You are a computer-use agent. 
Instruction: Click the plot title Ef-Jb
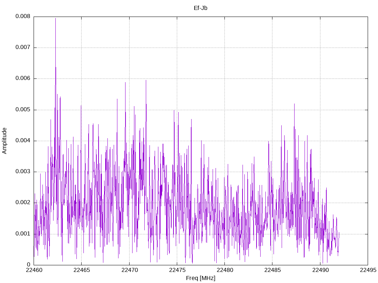(x=200, y=8)
